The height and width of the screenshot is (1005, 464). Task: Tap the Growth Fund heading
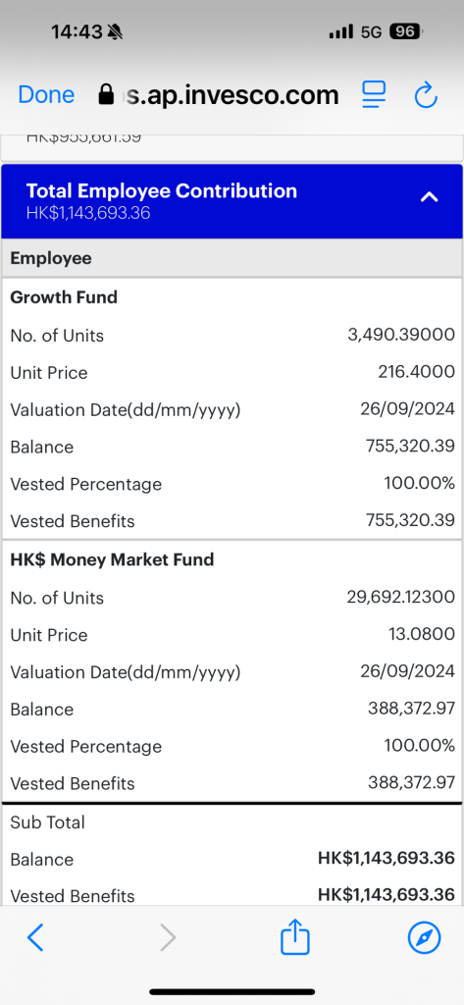(x=64, y=297)
